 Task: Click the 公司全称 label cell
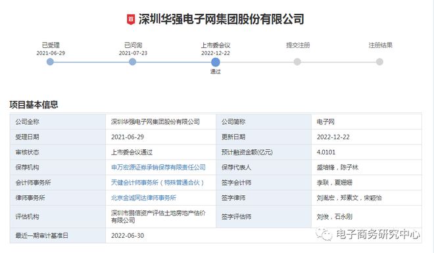[x=58, y=122]
